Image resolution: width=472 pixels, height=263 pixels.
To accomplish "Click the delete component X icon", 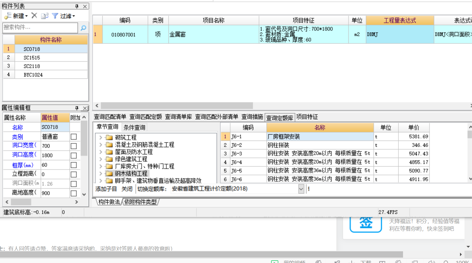I will tap(34, 16).
